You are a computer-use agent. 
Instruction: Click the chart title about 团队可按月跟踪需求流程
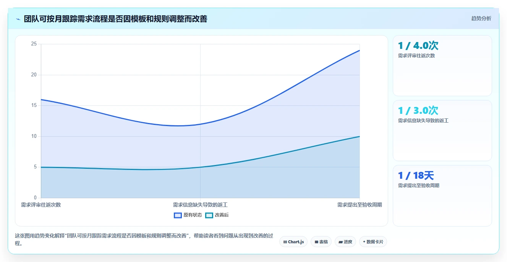[x=115, y=19]
